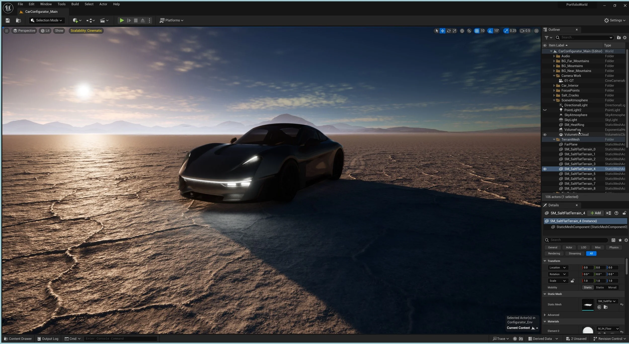This screenshot has height=344, width=629.
Task: Toggle visibility of VolumetricCloud actor
Action: pyautogui.click(x=545, y=135)
